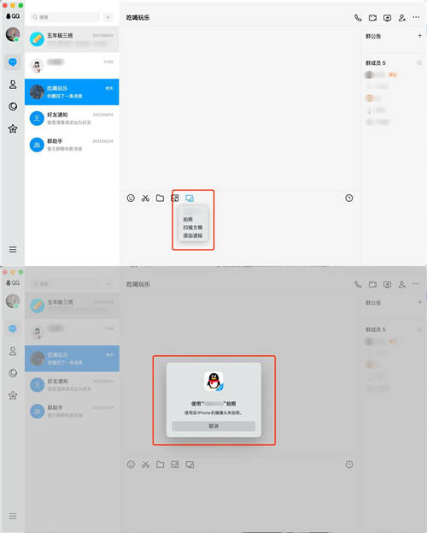This screenshot has height=533, width=427.
Task: Open chat history clock icon in upper window
Action: click(349, 198)
